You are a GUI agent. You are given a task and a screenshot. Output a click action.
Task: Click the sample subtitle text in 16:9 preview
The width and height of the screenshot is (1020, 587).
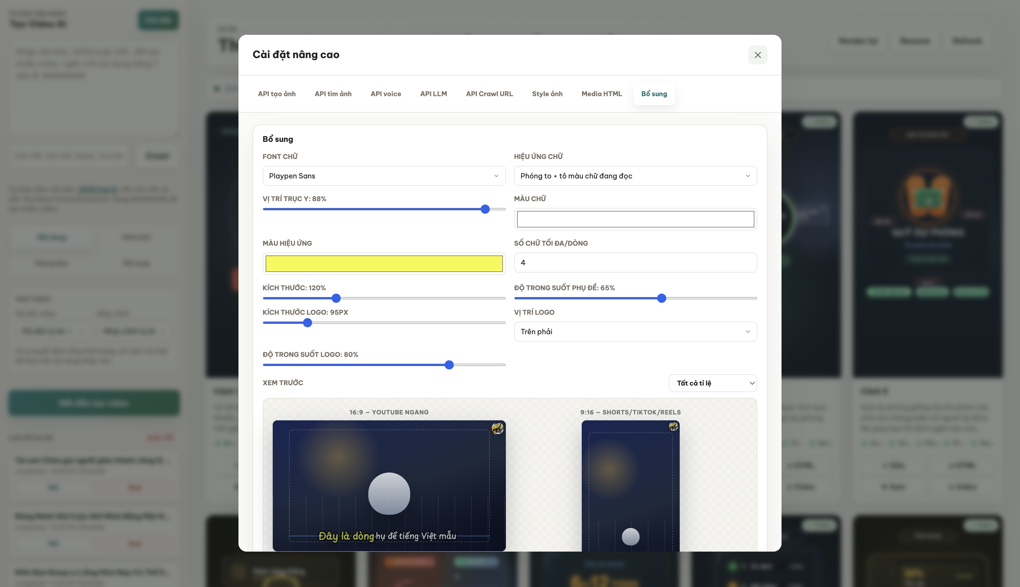tap(387, 536)
